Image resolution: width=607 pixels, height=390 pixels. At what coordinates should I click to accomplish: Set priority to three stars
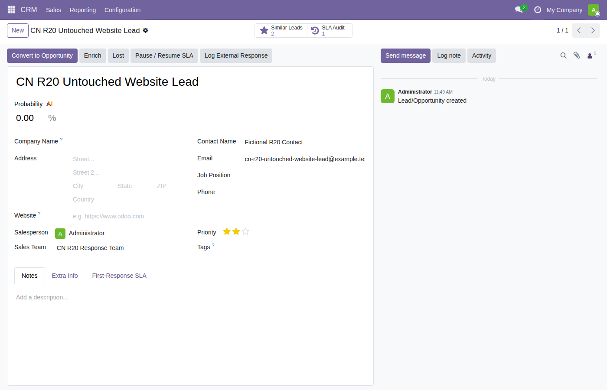[x=245, y=232]
